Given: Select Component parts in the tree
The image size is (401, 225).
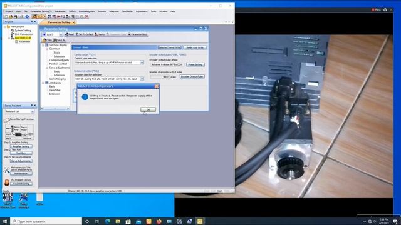Looking at the screenshot, I should coord(59,60).
